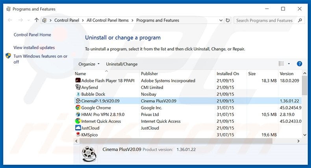Click the forward navigation arrow
The image size is (311, 168).
coord(20,20)
